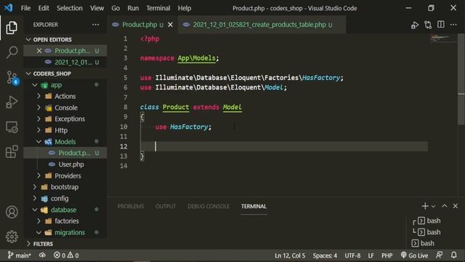
Task: Open the Edit menu
Action: point(44,8)
